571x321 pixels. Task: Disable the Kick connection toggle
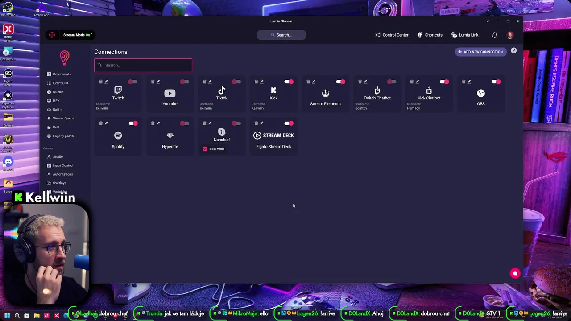[x=289, y=82]
